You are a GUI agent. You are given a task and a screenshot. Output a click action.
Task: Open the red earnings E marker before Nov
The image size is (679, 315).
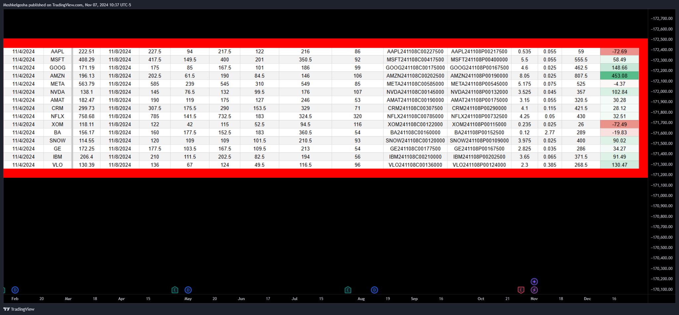click(521, 290)
